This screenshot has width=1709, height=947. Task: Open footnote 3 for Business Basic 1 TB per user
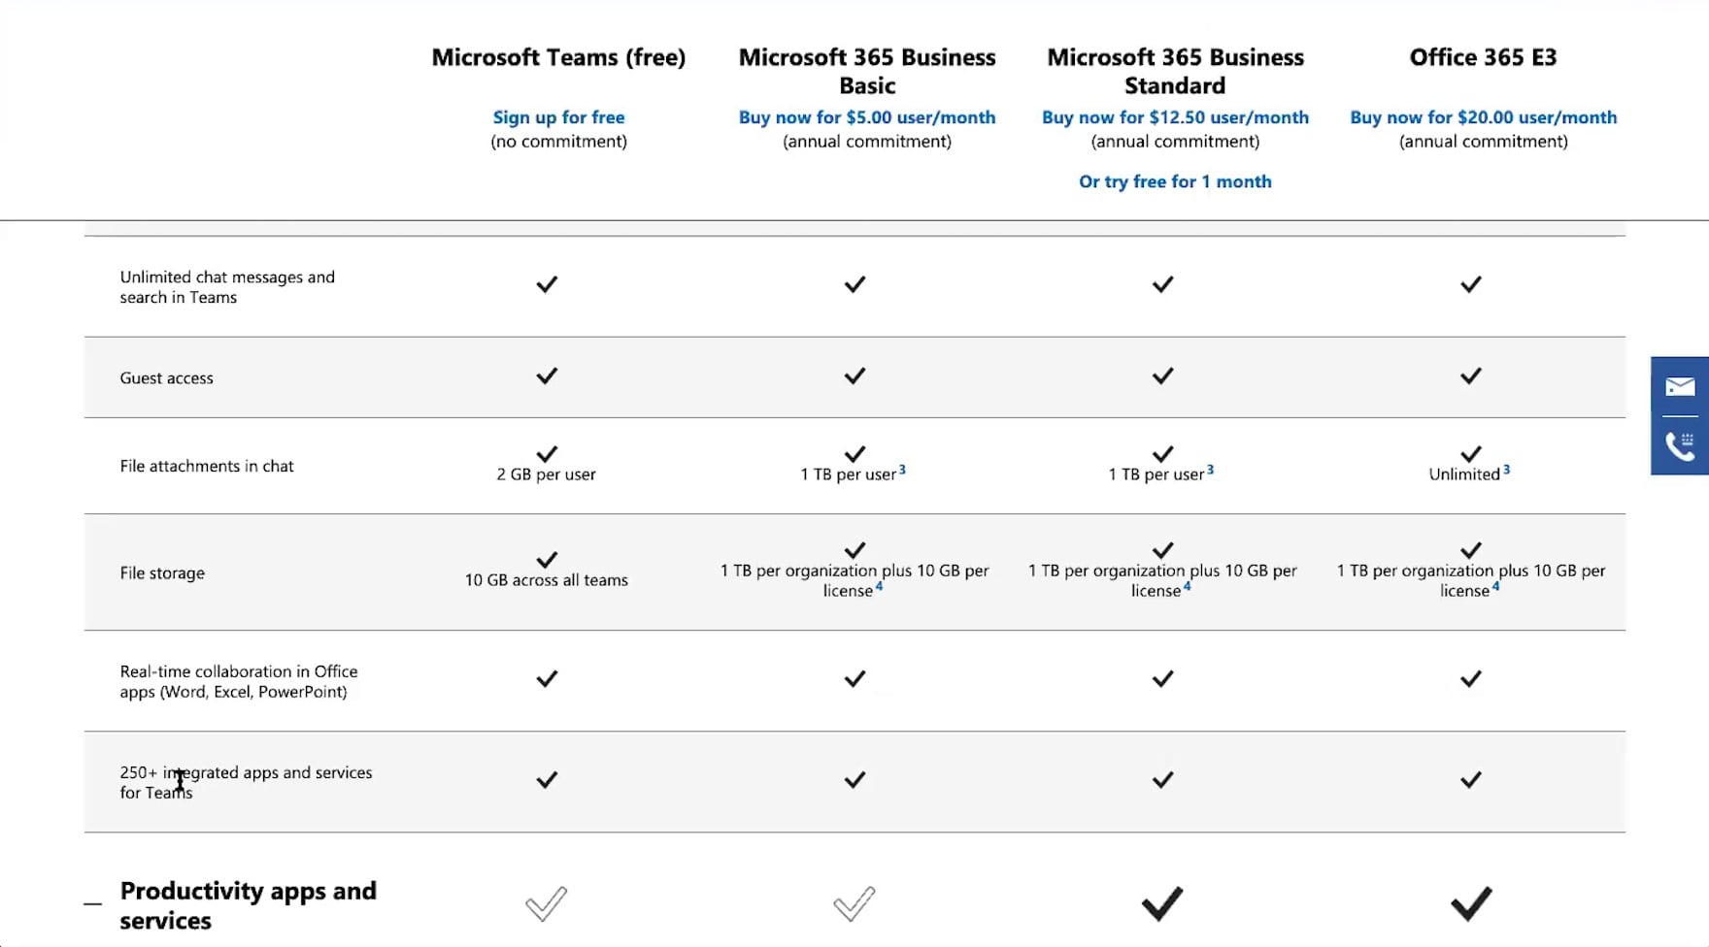click(x=902, y=470)
